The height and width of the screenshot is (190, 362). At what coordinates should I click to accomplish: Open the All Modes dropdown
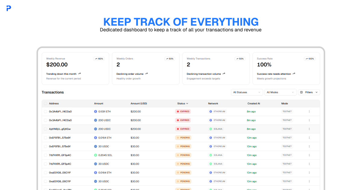(x=281, y=92)
